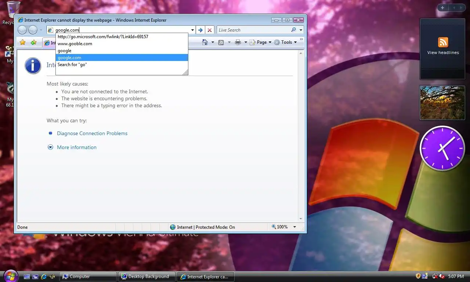Expand the toolbar overflow chevron
470x282 pixels.
tap(301, 39)
